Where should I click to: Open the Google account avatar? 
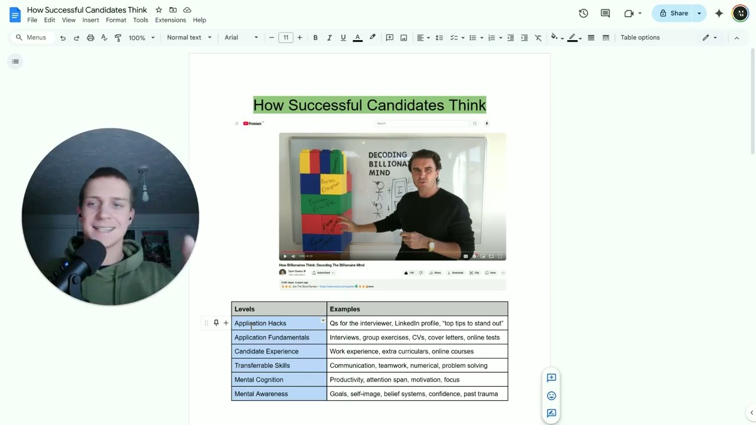coord(740,13)
